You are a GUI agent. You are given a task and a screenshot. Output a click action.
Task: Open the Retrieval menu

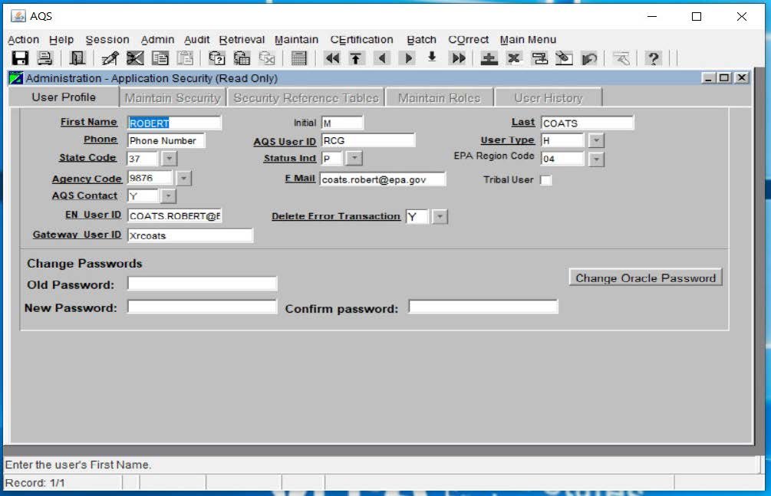[242, 40]
